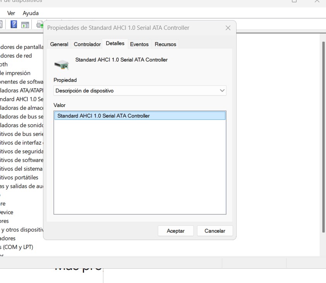Viewport: 326px width, 283px height.
Task: Select the 'ladoras de bus se' tree item
Action: [22, 117]
